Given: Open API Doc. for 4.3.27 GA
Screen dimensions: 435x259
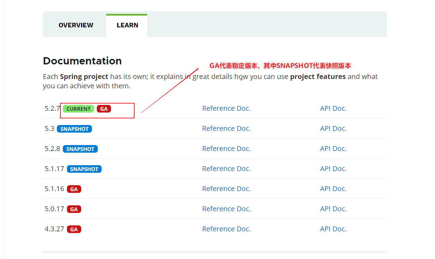Looking at the screenshot, I should click(333, 229).
